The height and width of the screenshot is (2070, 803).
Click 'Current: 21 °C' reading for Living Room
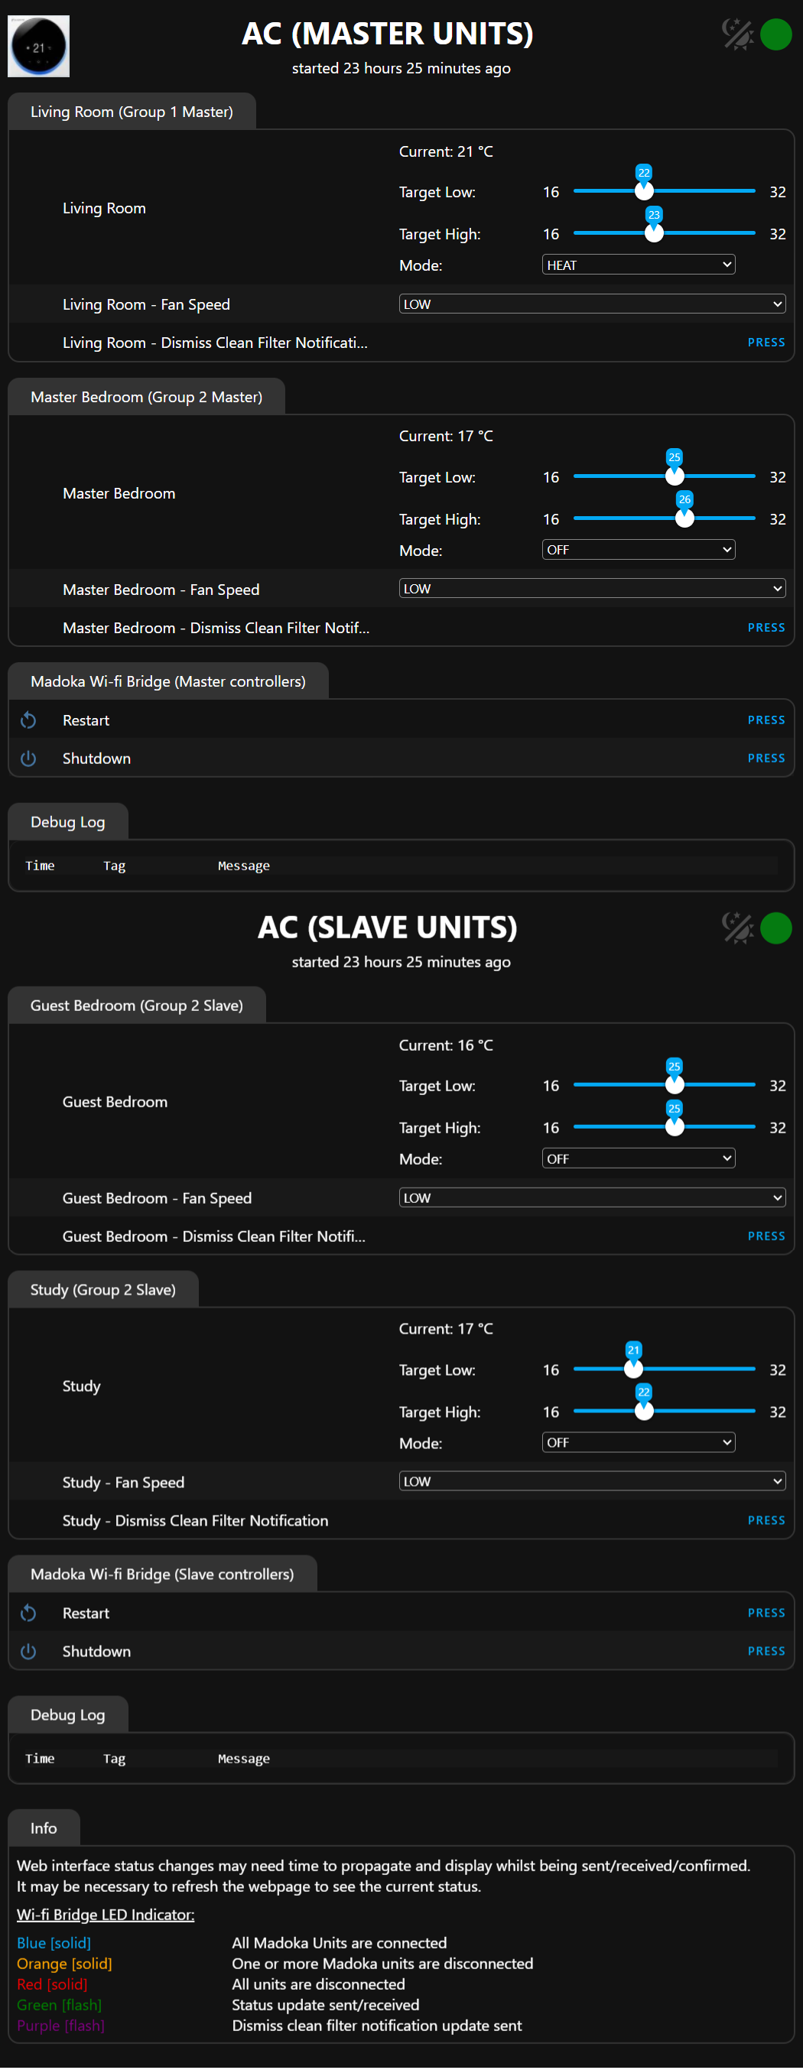coord(446,151)
